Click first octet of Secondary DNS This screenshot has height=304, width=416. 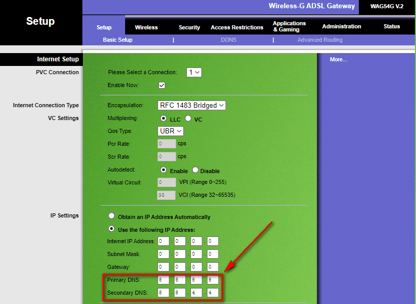pyautogui.click(x=163, y=293)
